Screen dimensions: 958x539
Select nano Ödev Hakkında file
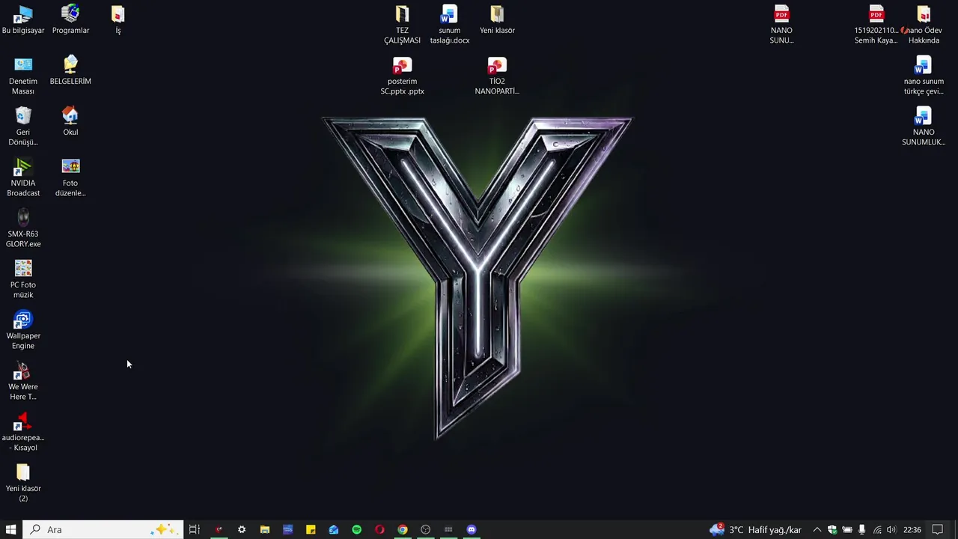[x=924, y=25]
